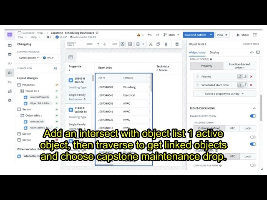Add a widget below the object table

tap(130, 44)
